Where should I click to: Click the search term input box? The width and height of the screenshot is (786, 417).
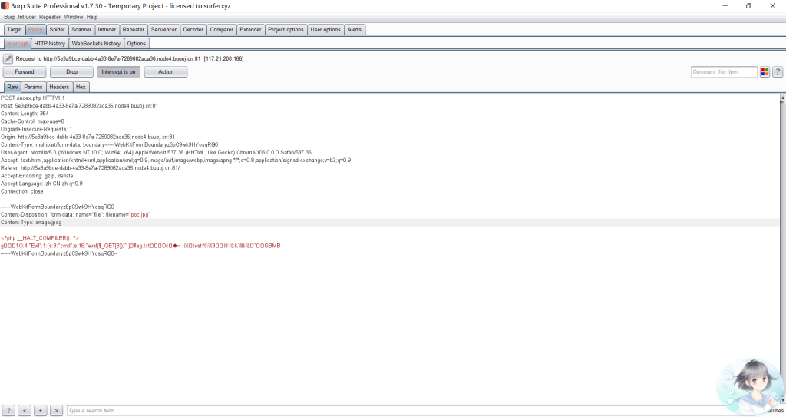click(x=384, y=411)
